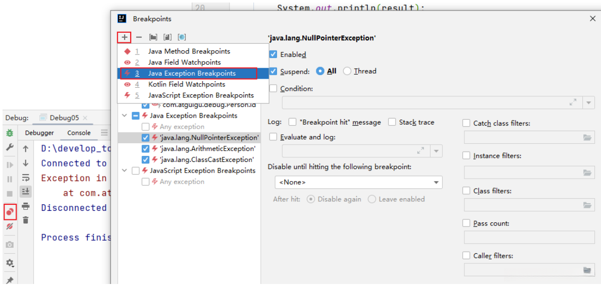Click the console layout lines icon
601x286 pixels.
(x=104, y=133)
